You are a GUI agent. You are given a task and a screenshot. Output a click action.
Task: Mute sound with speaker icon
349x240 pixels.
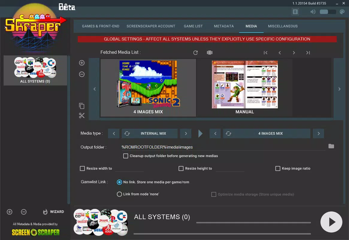click(313, 12)
